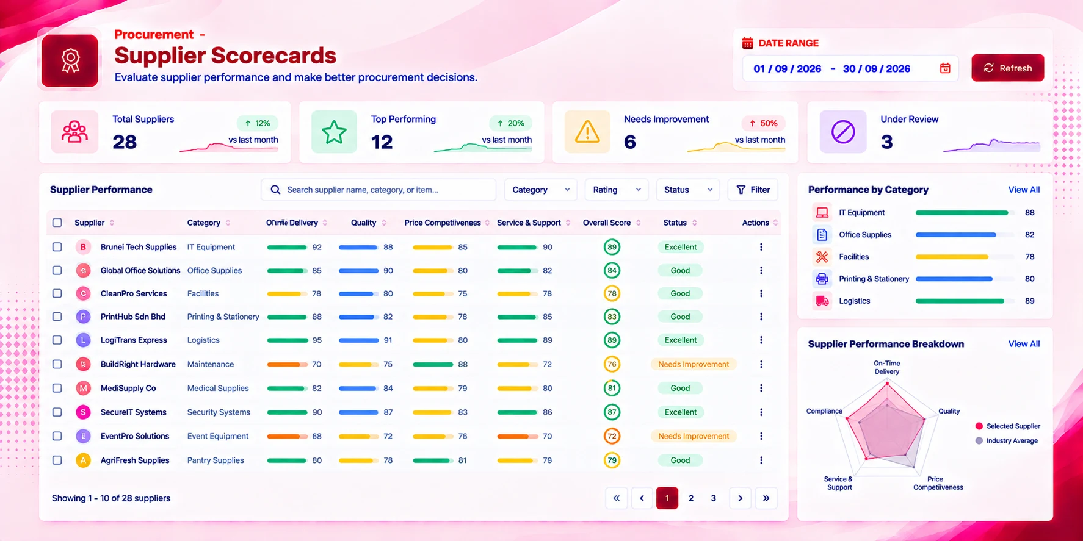This screenshot has height=541, width=1083.
Task: Open the Category filter dropdown
Action: 541,190
